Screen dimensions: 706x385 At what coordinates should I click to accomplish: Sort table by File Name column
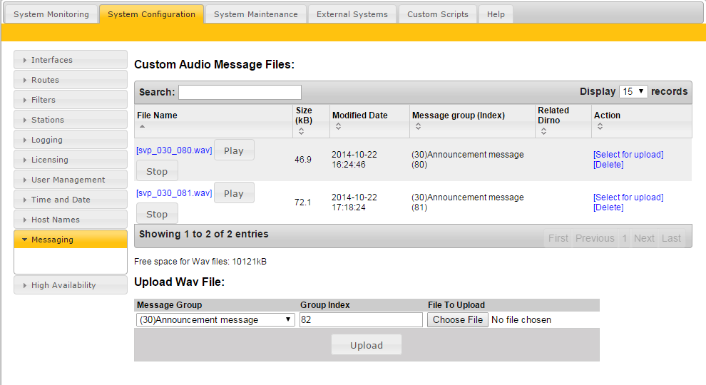click(157, 115)
